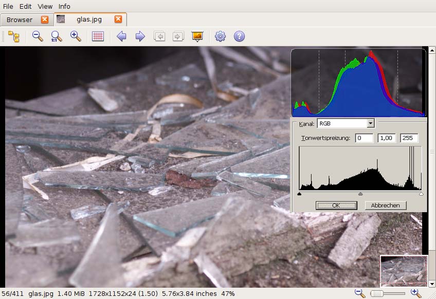This screenshot has width=436, height=299.
Task: Click the gamma input field showing 1,00
Action: coord(386,138)
